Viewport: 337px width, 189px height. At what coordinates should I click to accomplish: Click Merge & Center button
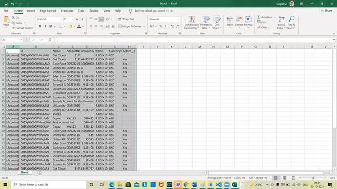[130, 26]
